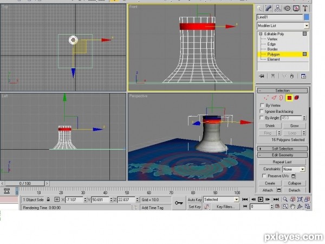
Task: Open Mini Curve Editor icon left of timeline
Action: pos(7,191)
